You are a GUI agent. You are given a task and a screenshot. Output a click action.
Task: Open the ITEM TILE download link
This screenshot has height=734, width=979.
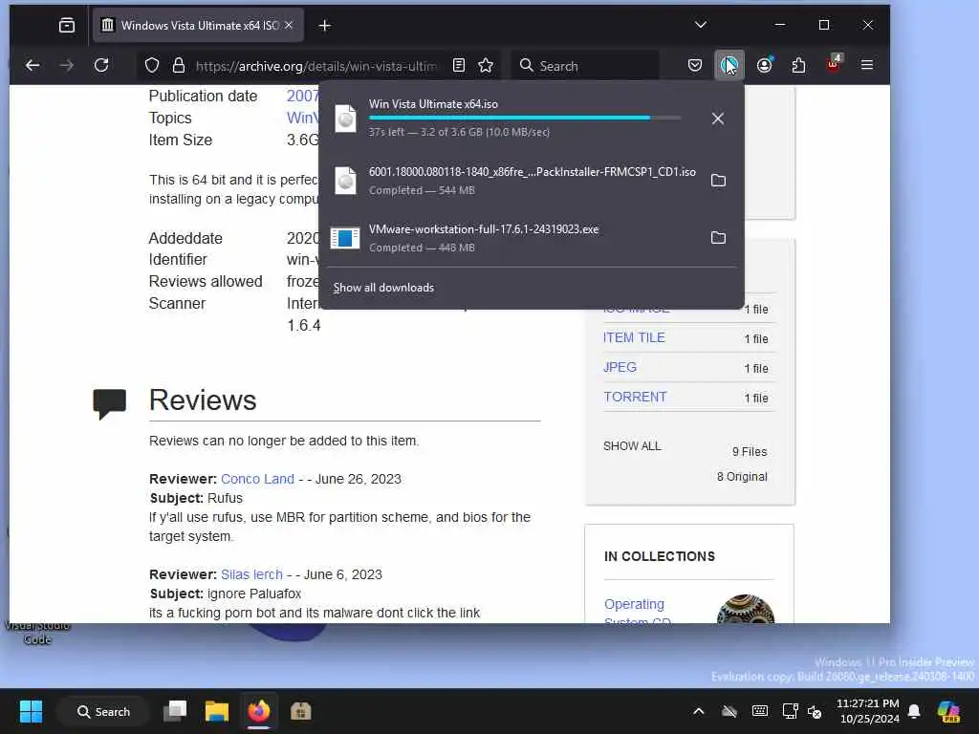tap(634, 337)
